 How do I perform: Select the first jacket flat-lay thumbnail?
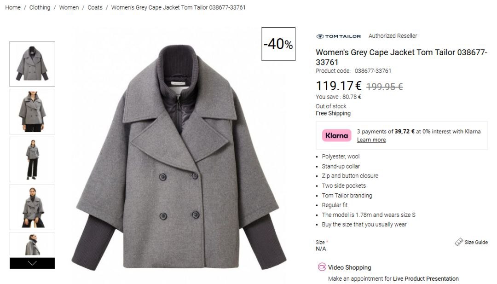[32, 64]
